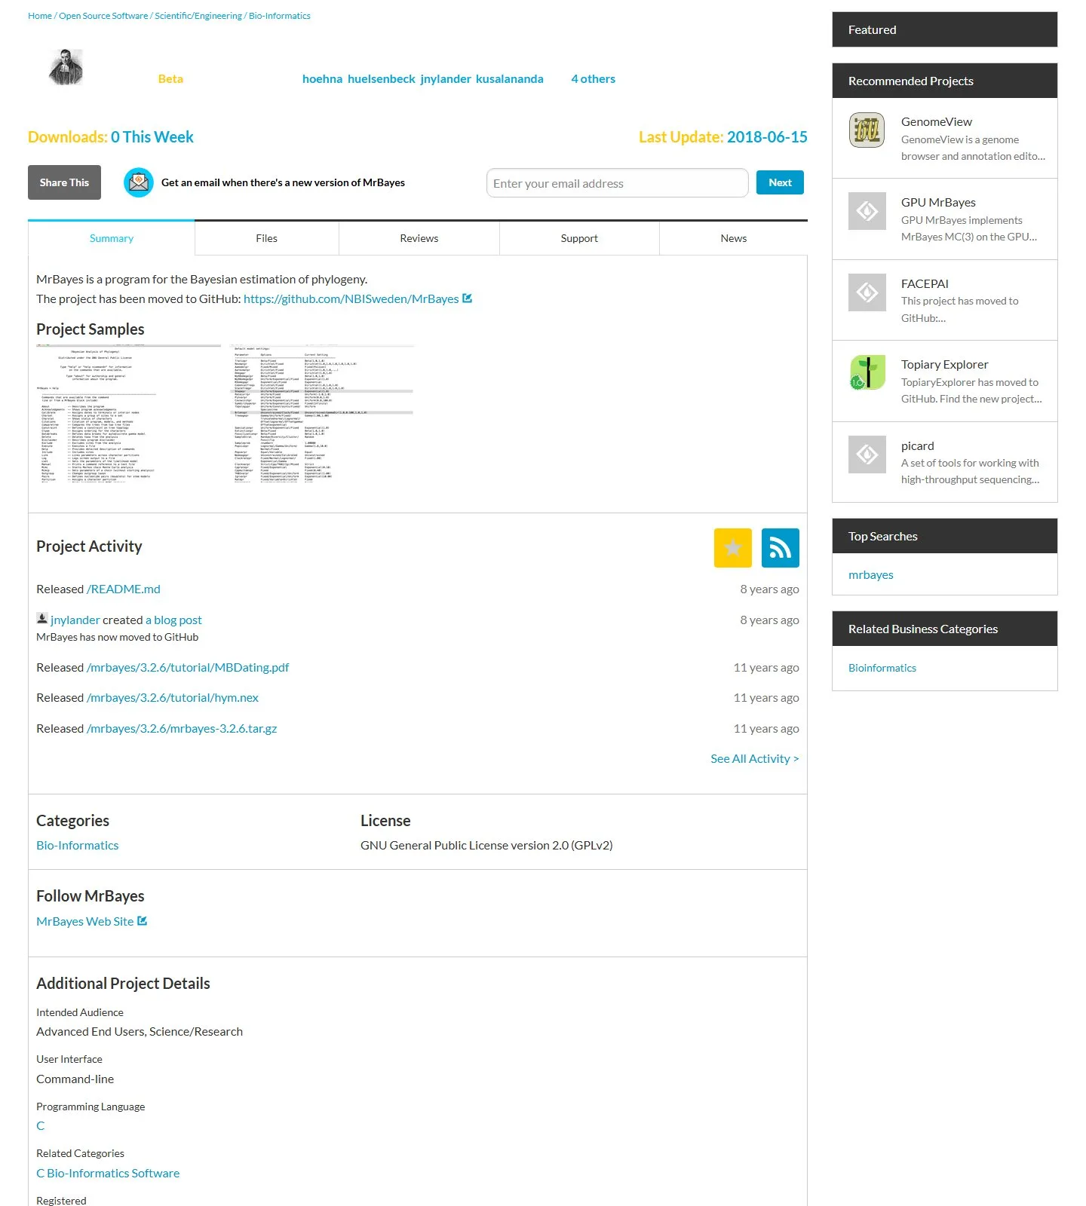Click the 'Advanced End Users, Science/Research' text
The width and height of the screenshot is (1086, 1206).
pos(140,1032)
